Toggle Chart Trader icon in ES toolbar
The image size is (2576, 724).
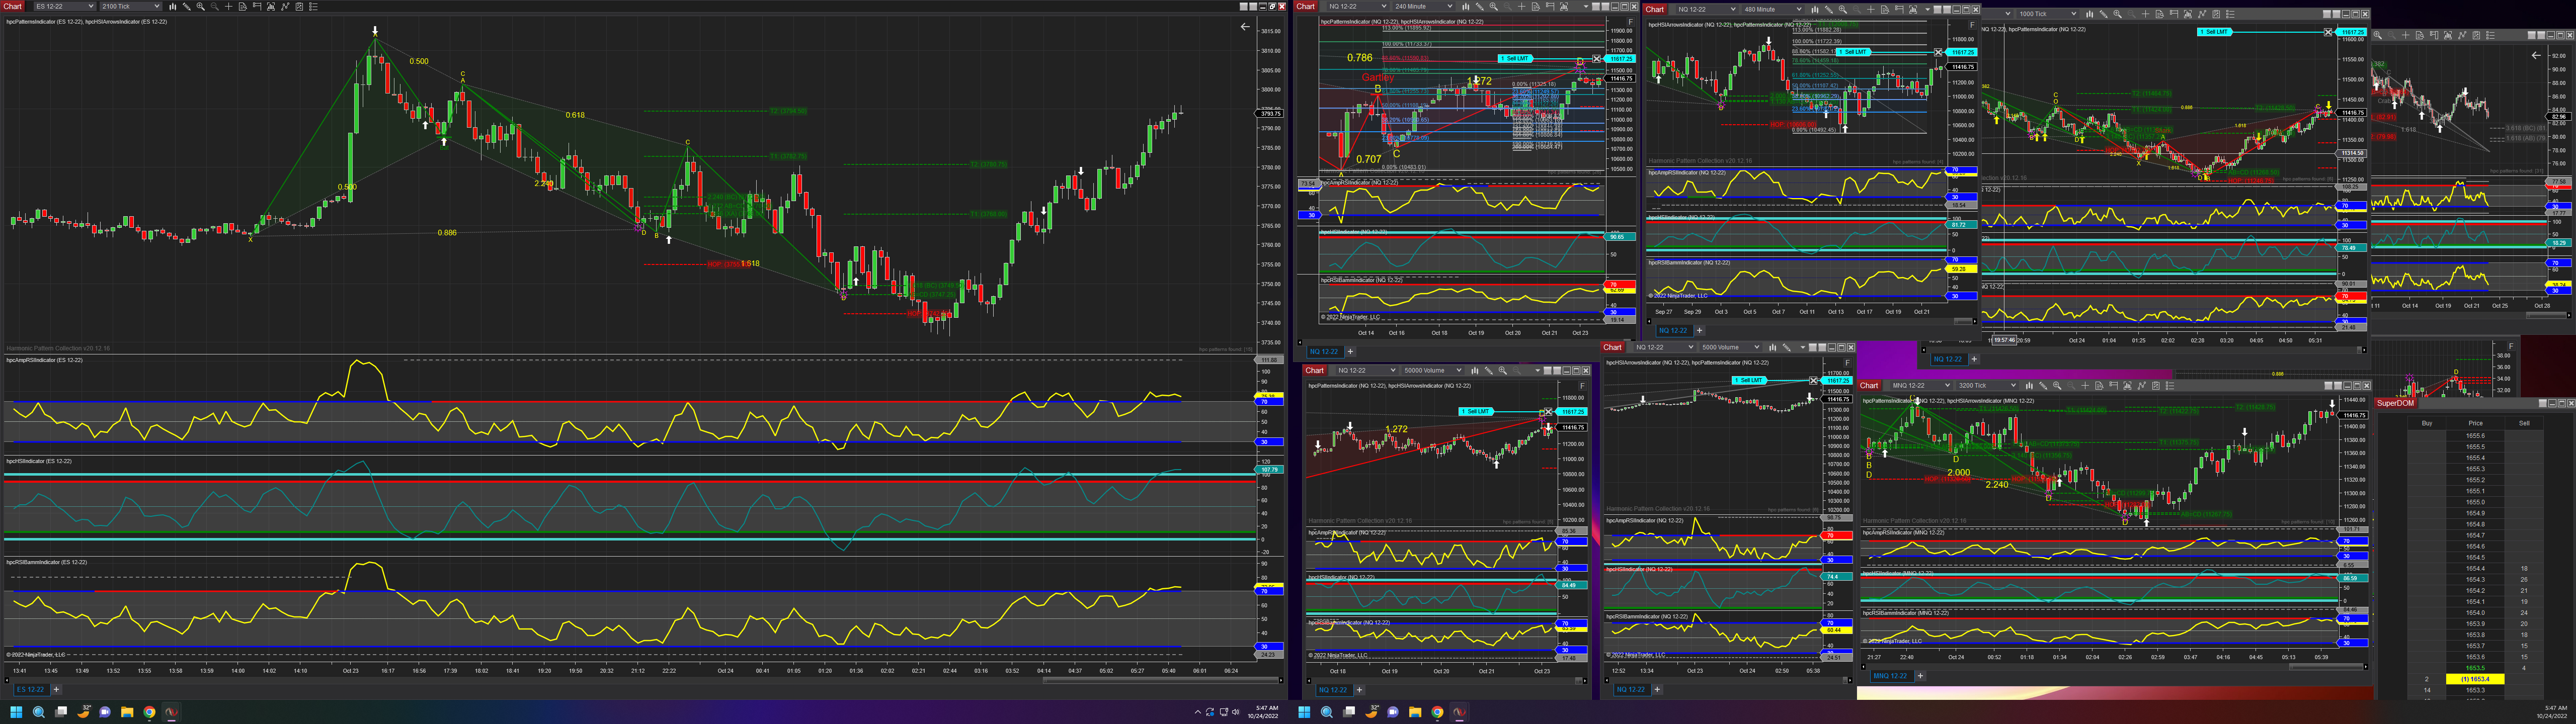point(257,6)
